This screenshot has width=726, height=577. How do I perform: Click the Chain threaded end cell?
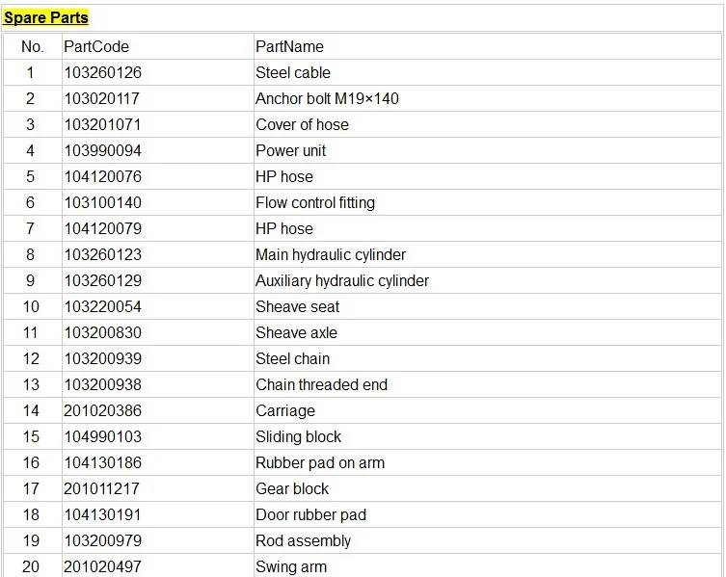pos(322,384)
